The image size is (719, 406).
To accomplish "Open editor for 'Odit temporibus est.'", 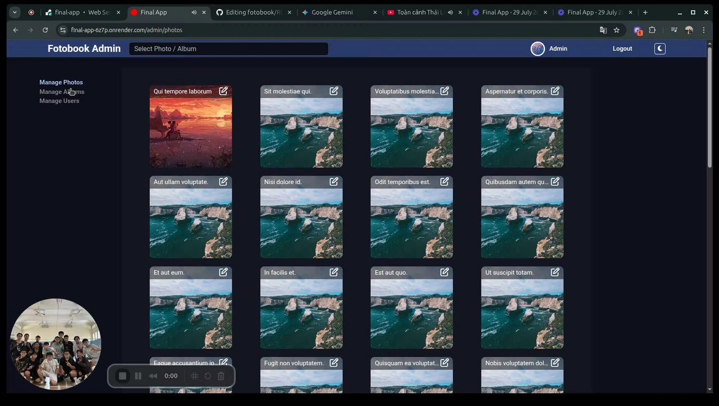I will pyautogui.click(x=445, y=182).
